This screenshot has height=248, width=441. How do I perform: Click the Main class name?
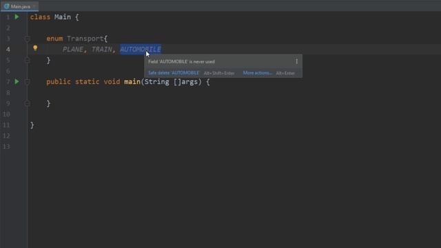coord(63,17)
